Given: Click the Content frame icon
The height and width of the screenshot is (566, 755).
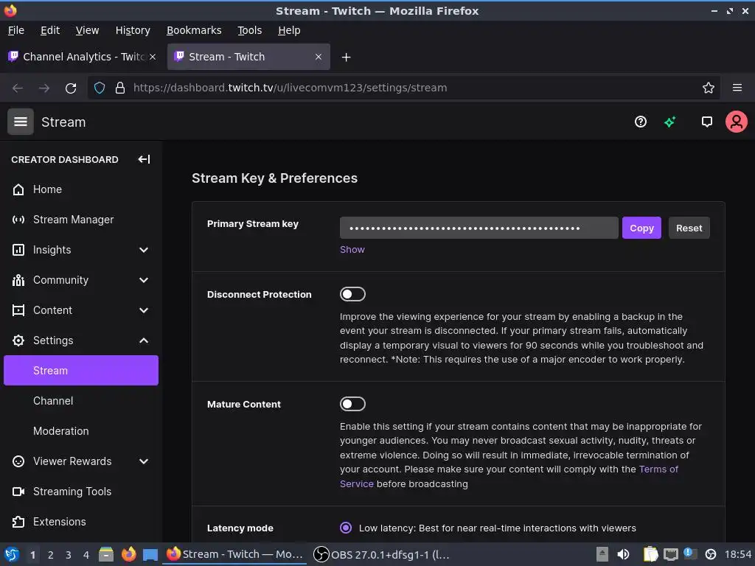Looking at the screenshot, I should pyautogui.click(x=18, y=310).
